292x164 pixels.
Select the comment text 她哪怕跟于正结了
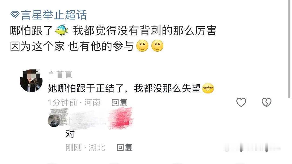[x=85, y=88]
